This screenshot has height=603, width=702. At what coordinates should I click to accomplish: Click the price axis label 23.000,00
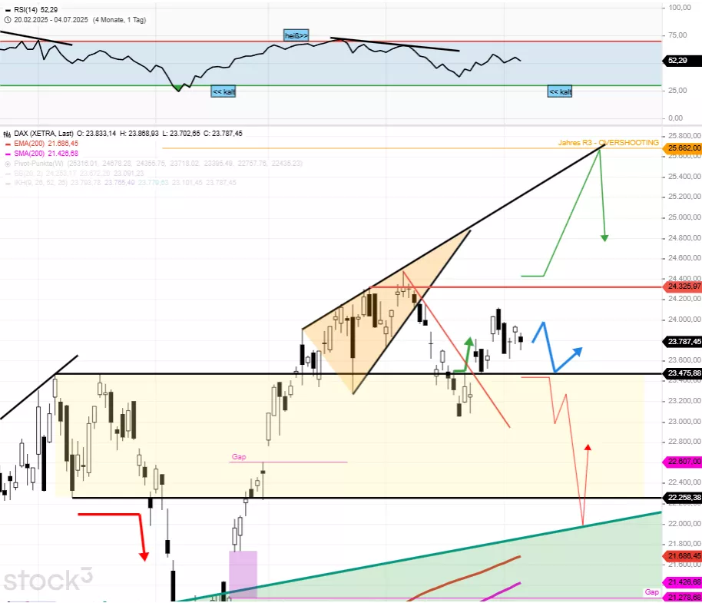point(684,421)
